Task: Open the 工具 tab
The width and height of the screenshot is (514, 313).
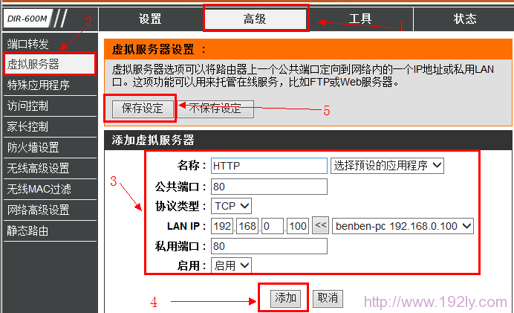Action: click(360, 19)
